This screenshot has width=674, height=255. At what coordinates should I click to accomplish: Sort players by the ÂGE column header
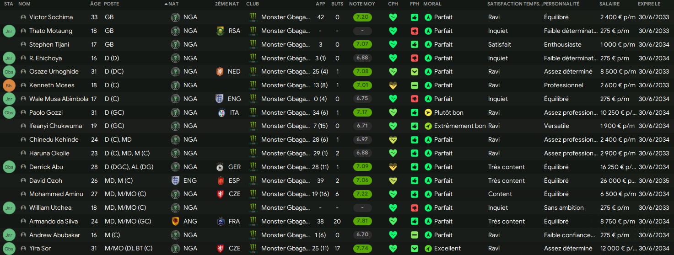pyautogui.click(x=96, y=4)
